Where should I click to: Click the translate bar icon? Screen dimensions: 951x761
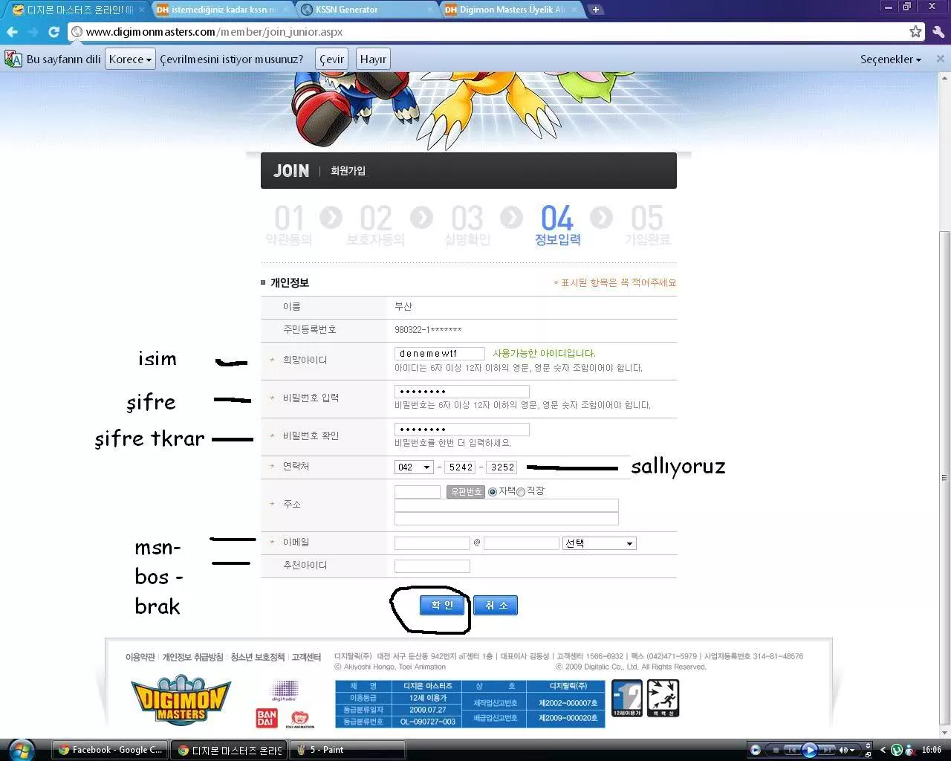click(x=13, y=59)
